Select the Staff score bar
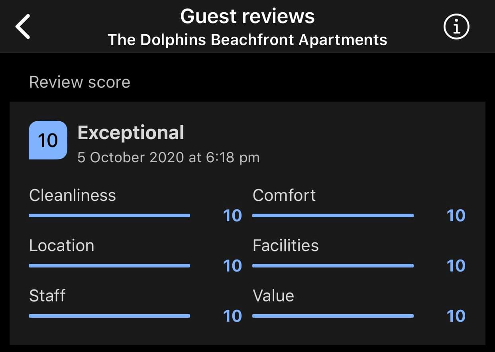This screenshot has height=352, width=495. point(110,316)
